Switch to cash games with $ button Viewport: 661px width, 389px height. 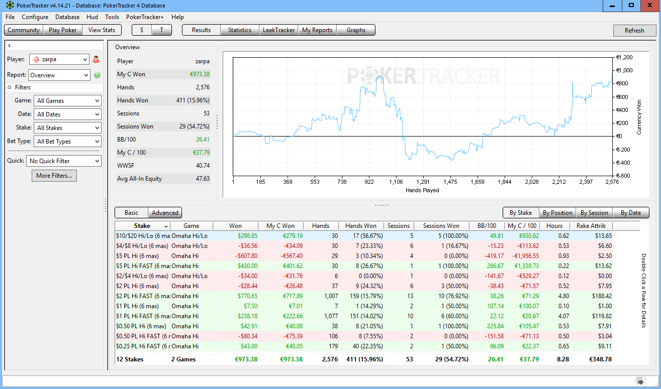[x=142, y=30]
